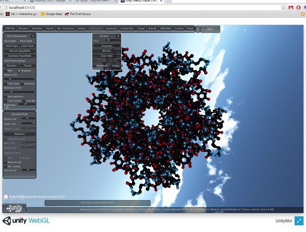Click the BFactor button in Surface panel
The height and width of the screenshot is (232, 306).
(x=107, y=51)
